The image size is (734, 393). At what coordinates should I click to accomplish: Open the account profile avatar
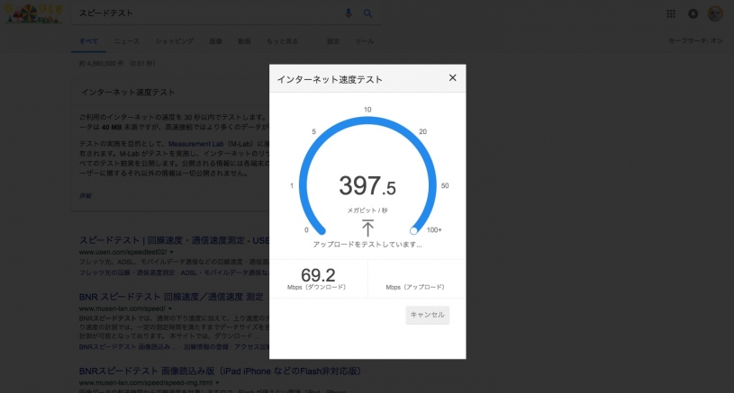coord(715,13)
